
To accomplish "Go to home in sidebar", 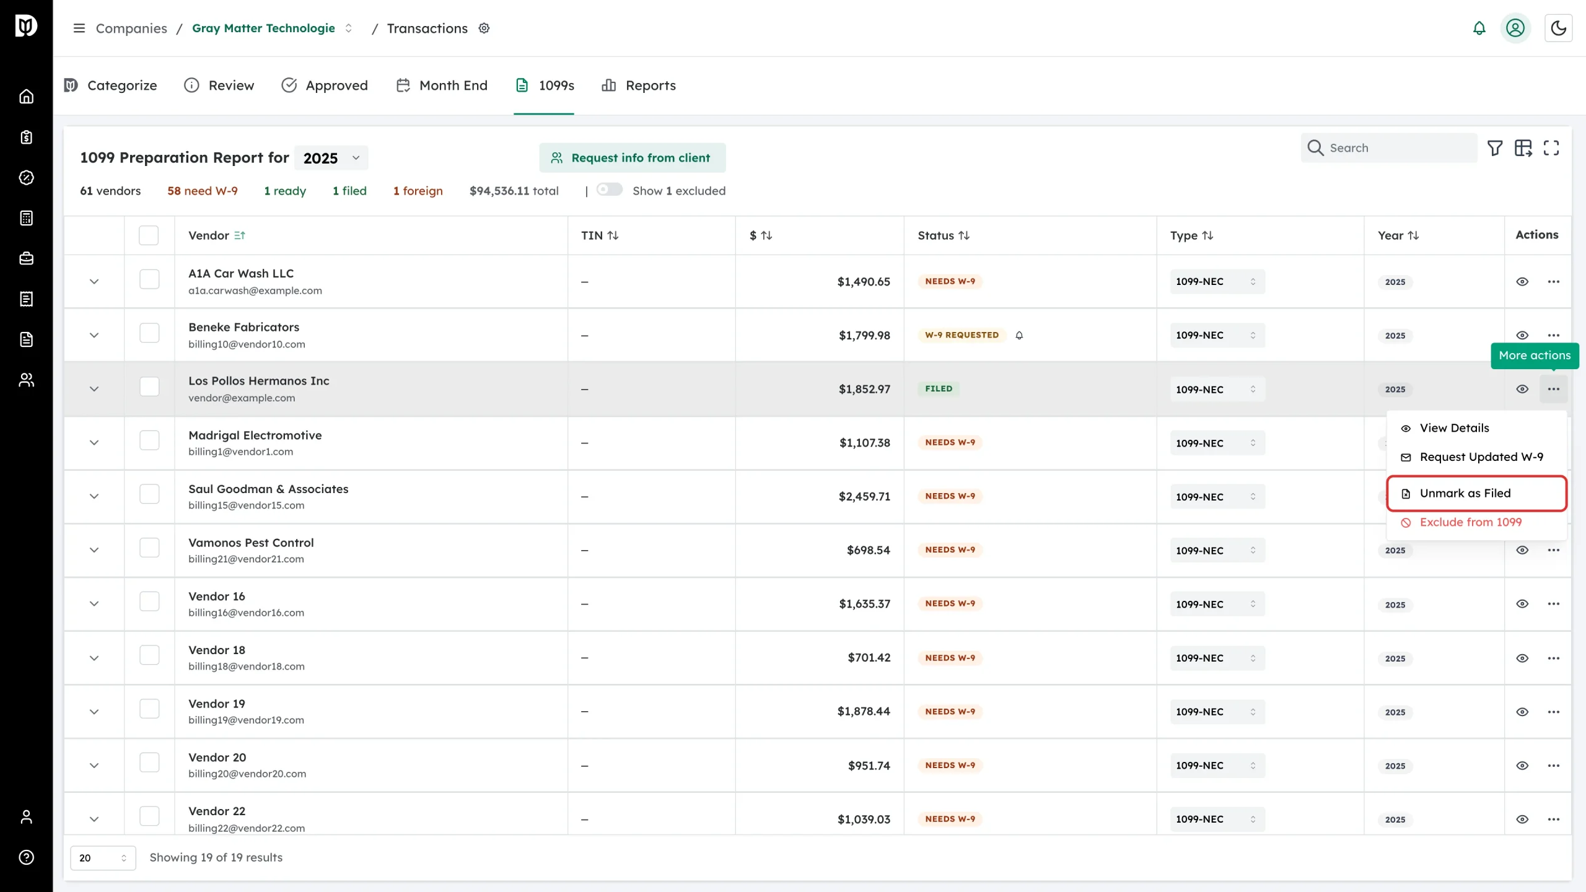I will [26, 97].
